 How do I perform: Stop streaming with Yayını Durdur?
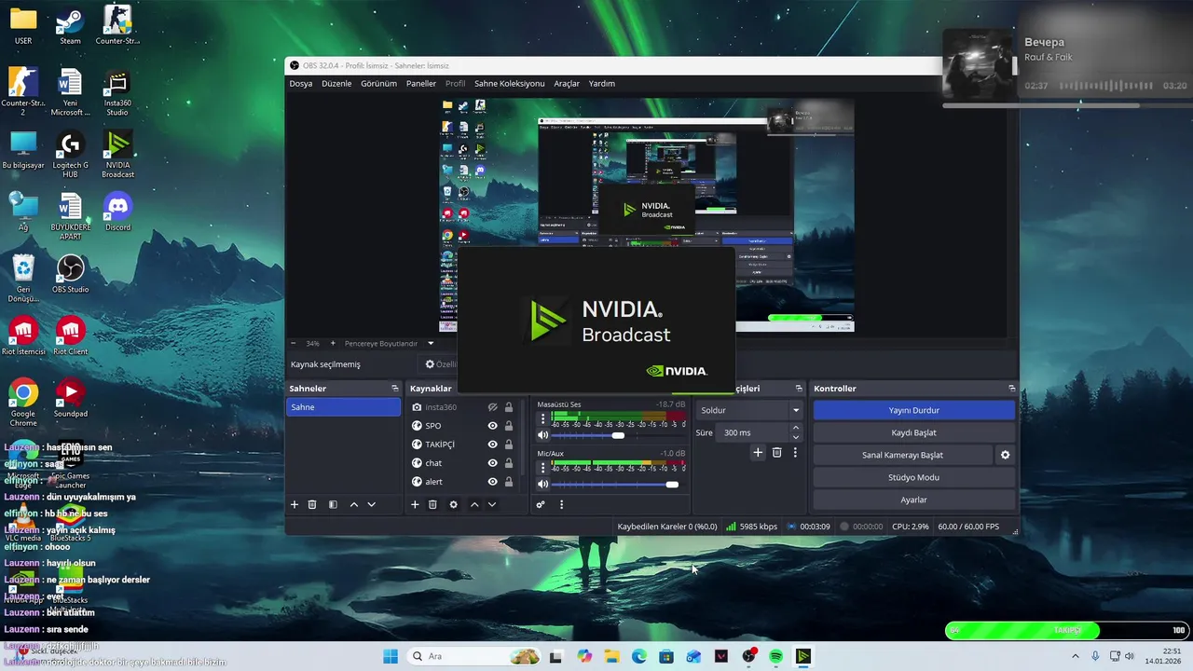tap(913, 410)
